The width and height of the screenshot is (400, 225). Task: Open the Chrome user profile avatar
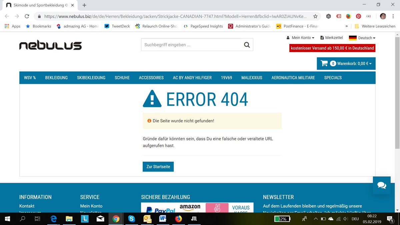coord(383,16)
